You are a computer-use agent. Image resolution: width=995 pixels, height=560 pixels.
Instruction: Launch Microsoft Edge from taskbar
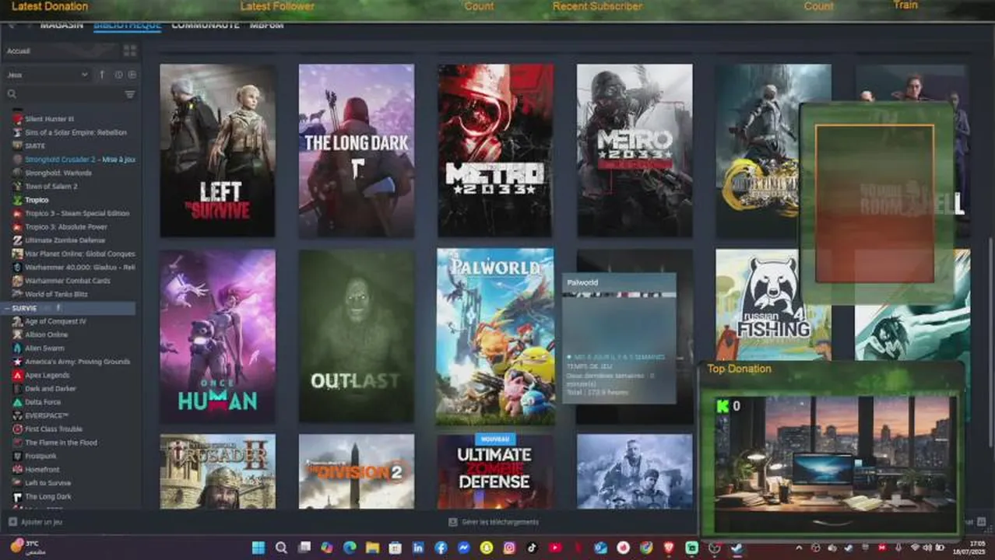pos(350,548)
